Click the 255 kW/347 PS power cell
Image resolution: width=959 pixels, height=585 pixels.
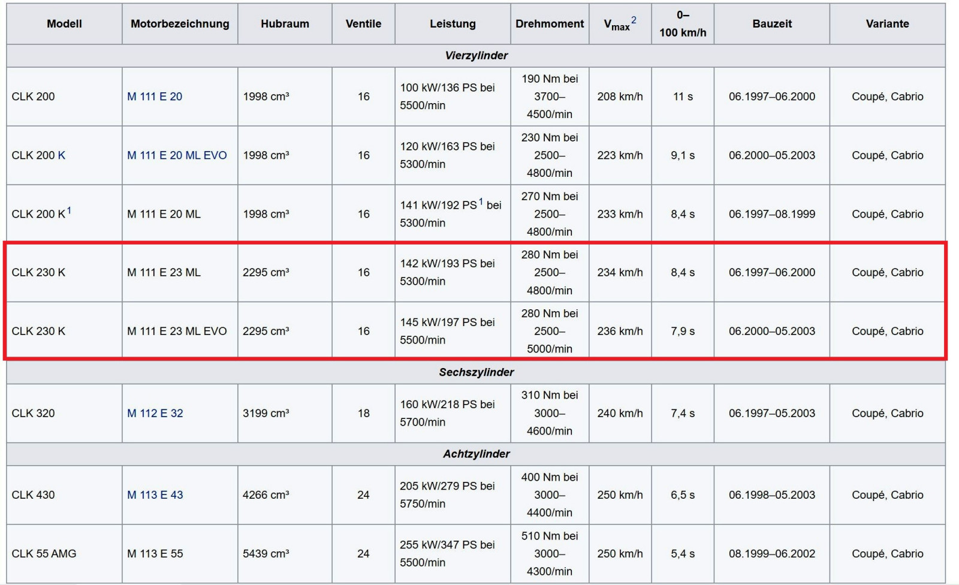[x=453, y=554]
